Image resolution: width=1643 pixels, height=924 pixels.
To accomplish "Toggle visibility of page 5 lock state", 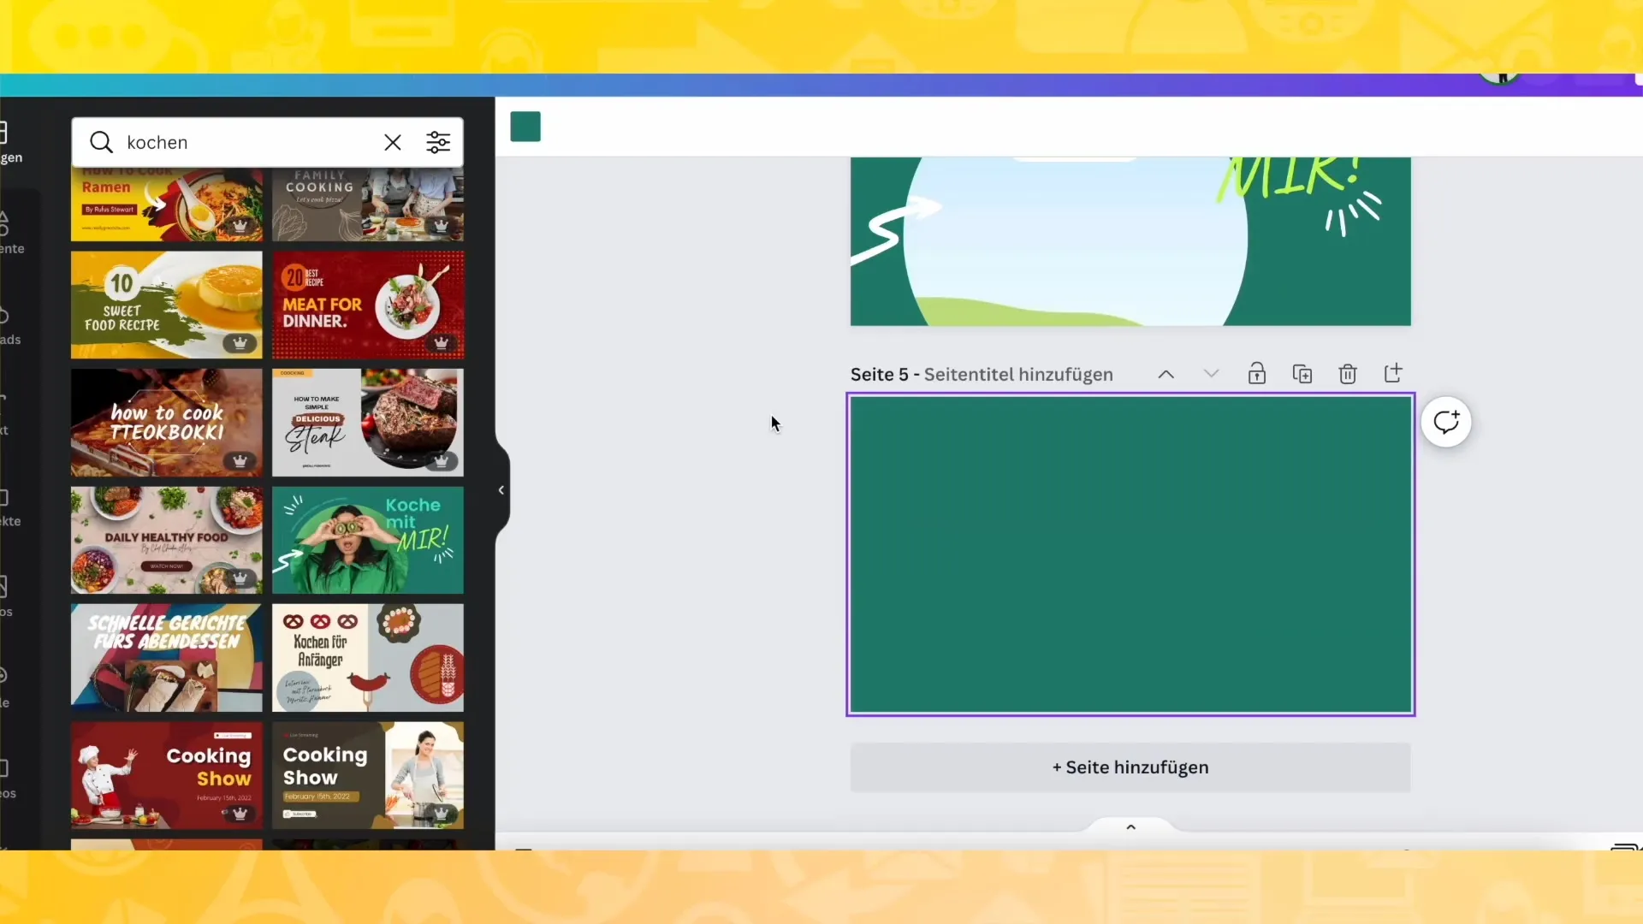I will [x=1257, y=373].
